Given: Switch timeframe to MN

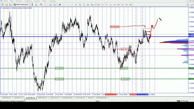Looking at the screenshot, I should click(119, 5).
